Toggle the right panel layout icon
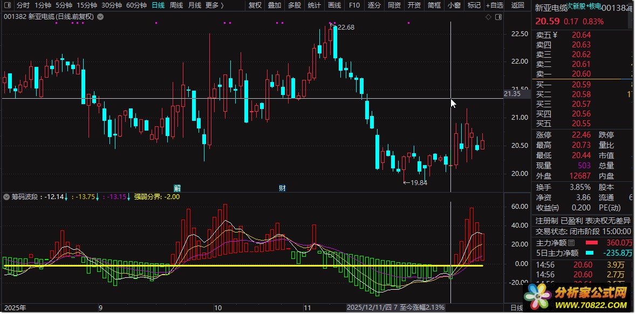 pos(497,17)
